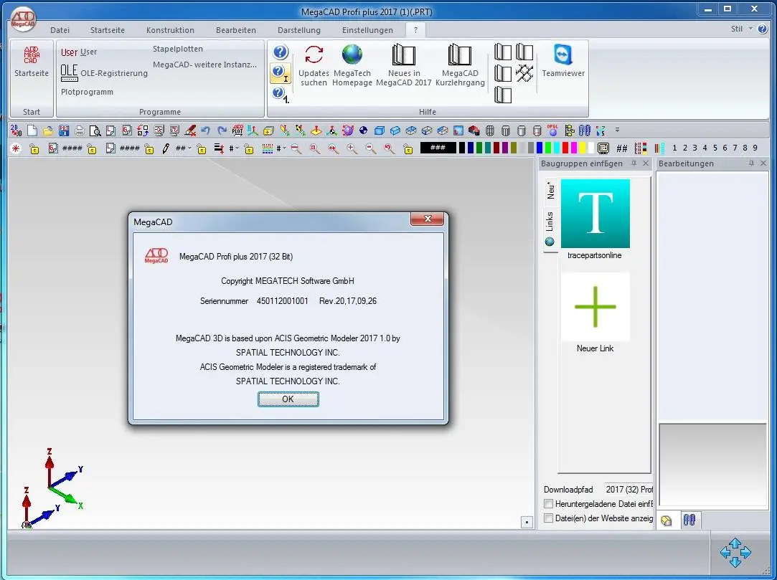This screenshot has height=580, width=777.
Task: Click the User command in Programme
Action: tap(79, 52)
